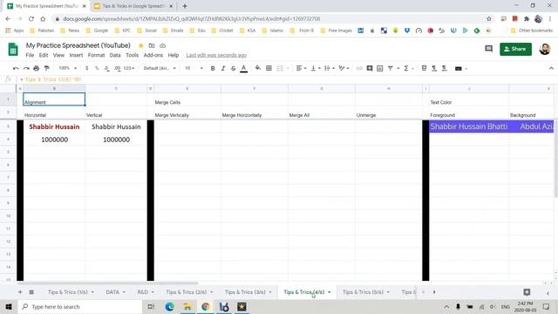Open the Google Sheets home icon
This screenshot has width=558, height=314.
[x=13, y=50]
